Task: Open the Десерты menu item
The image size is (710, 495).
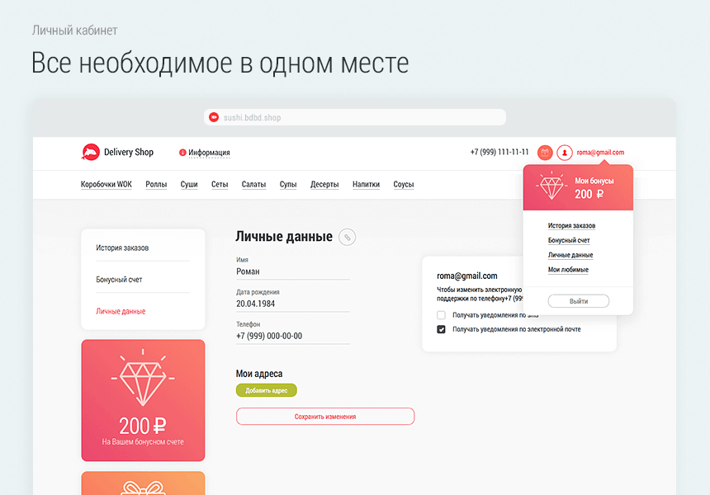Action: point(324,184)
